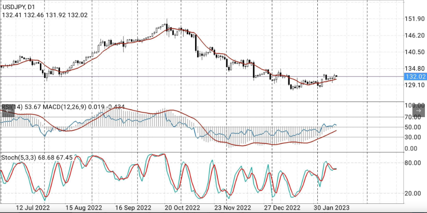Click the RSI(14) indicator label

(13, 107)
